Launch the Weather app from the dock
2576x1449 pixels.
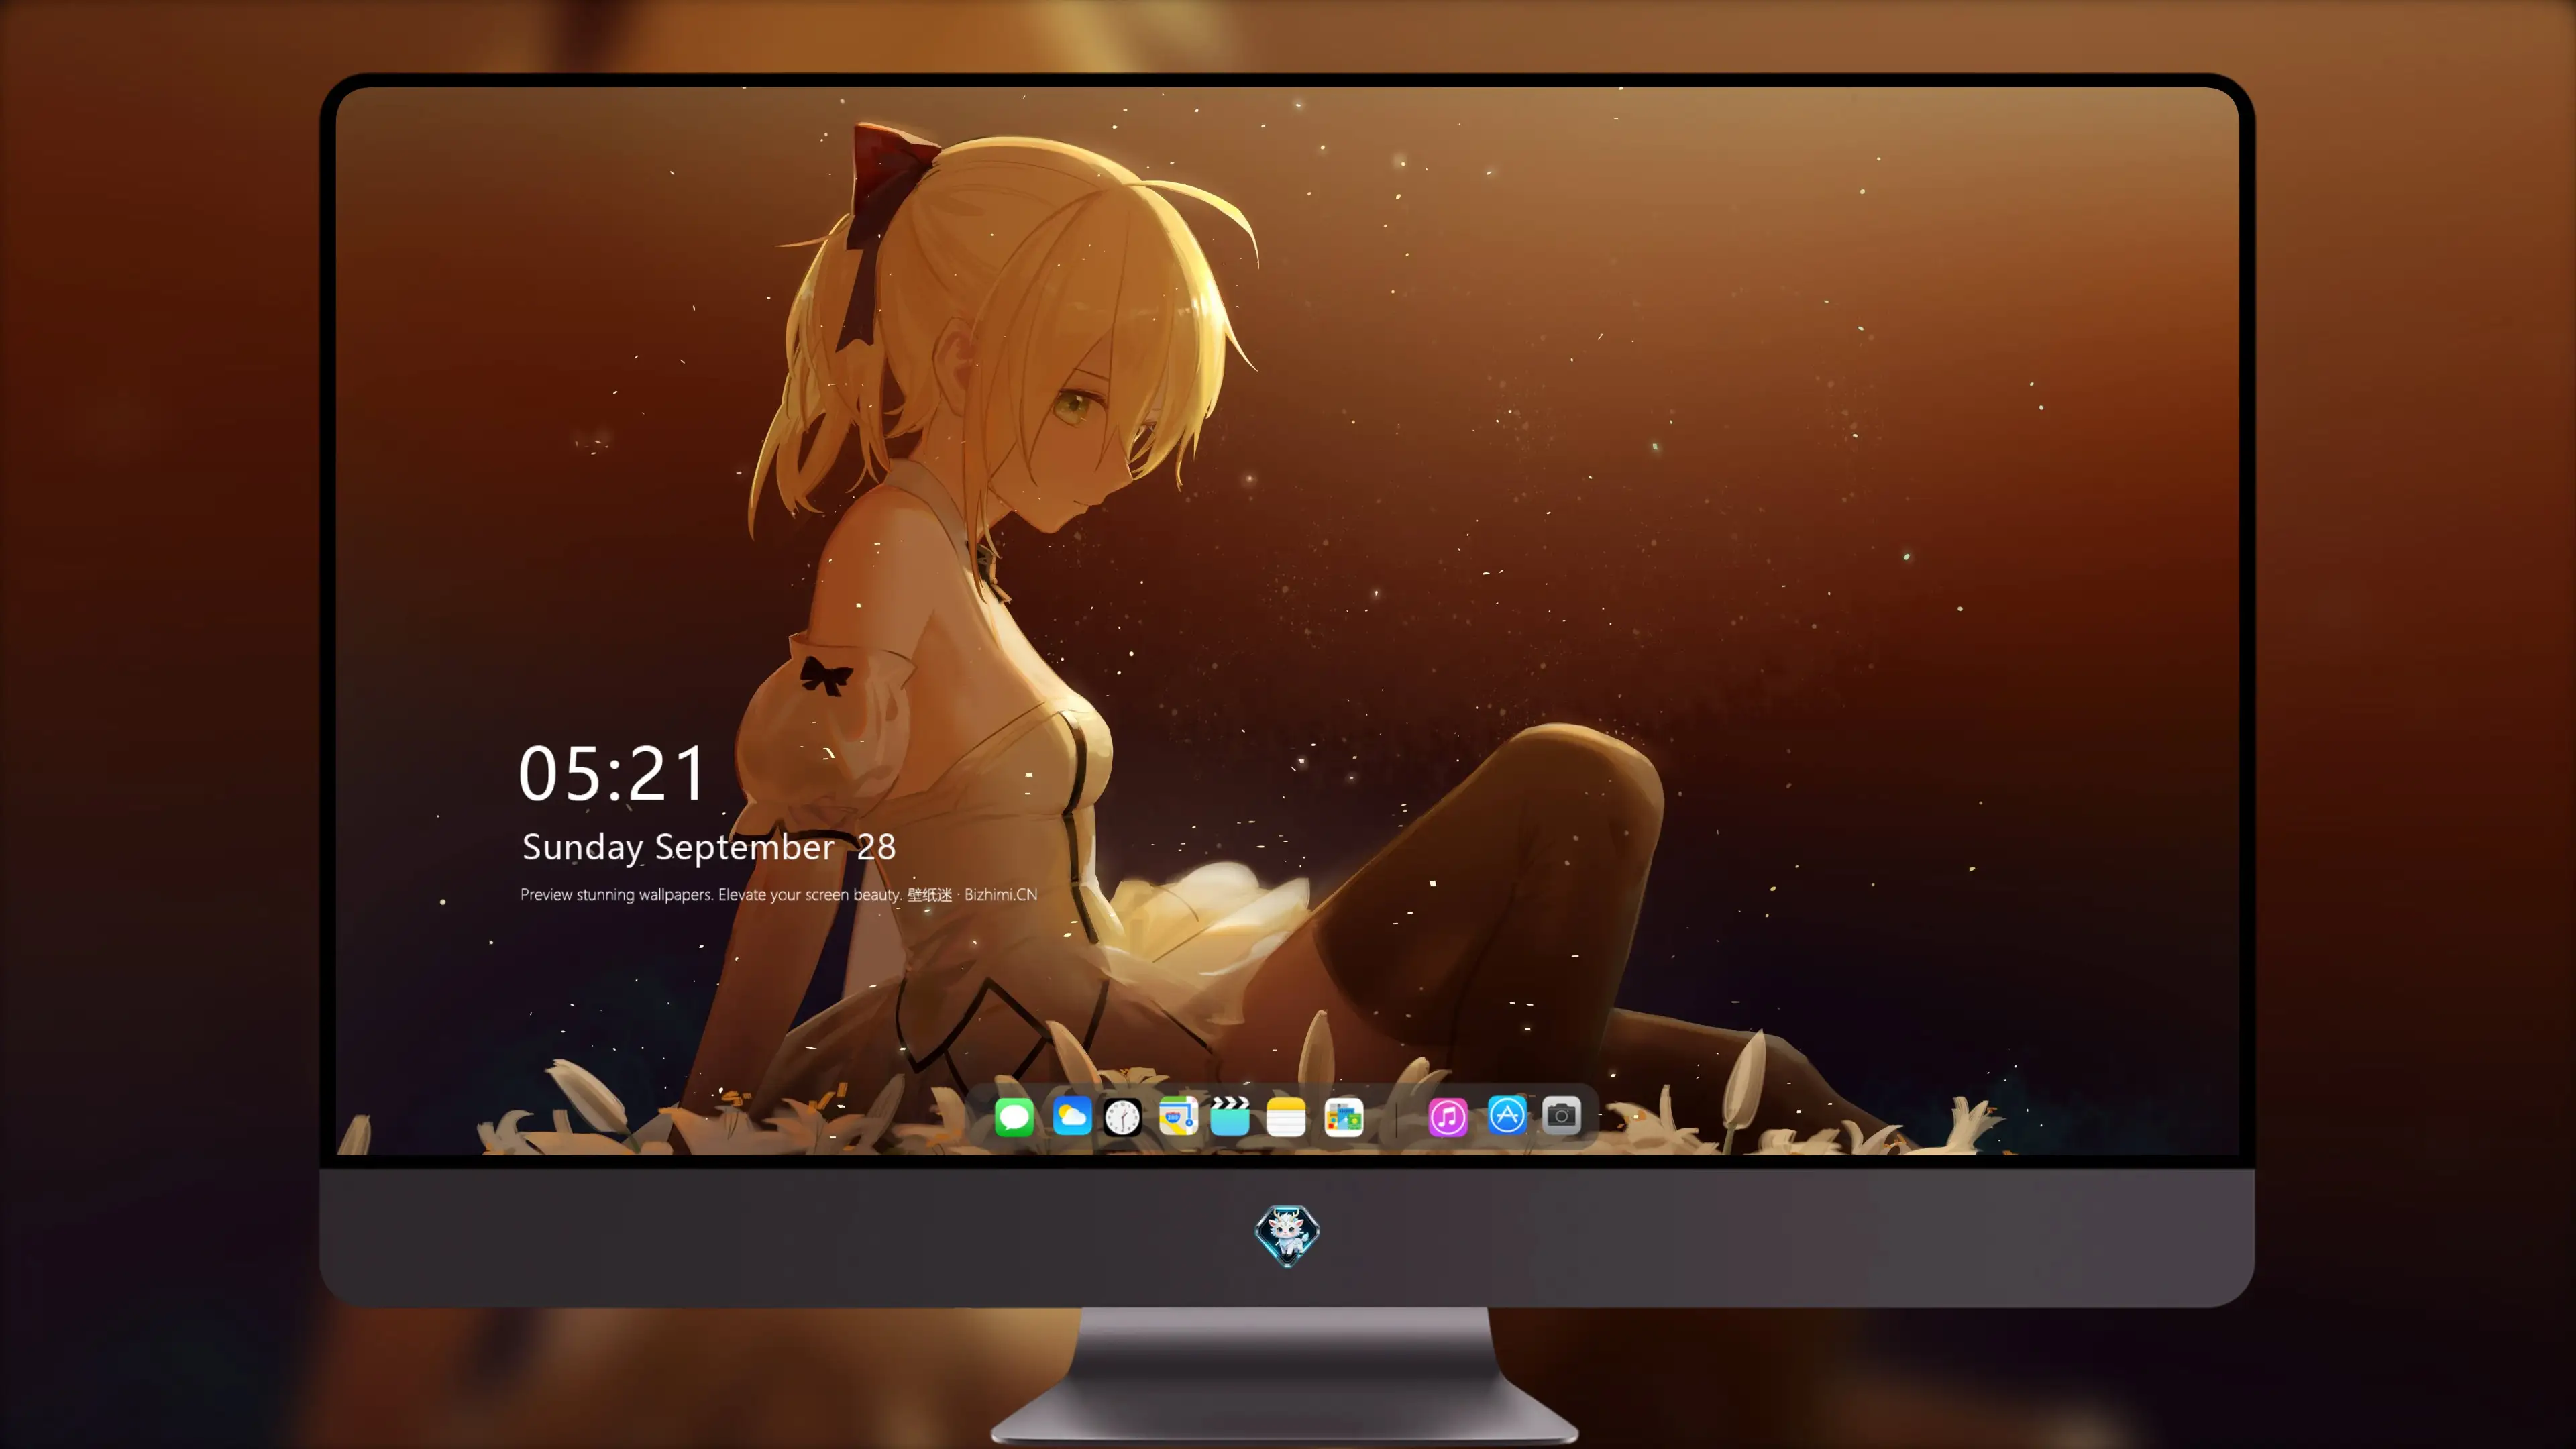[1071, 1116]
